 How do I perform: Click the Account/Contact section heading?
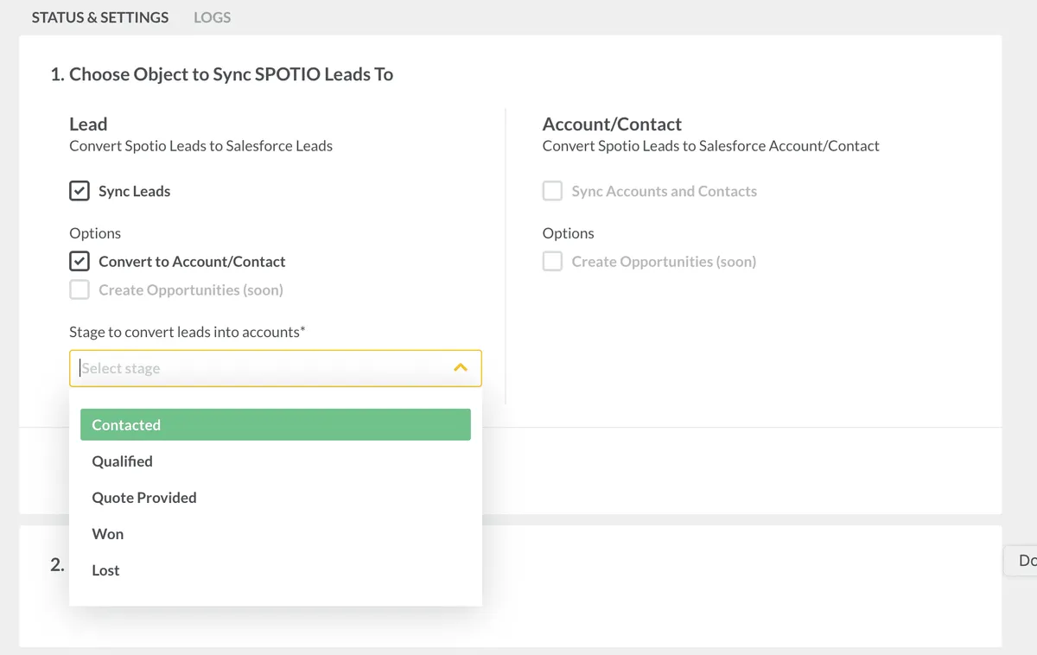point(612,124)
